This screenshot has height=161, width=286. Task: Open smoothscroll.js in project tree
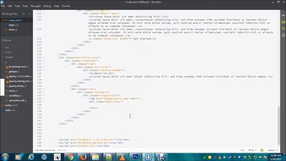coord(18,100)
